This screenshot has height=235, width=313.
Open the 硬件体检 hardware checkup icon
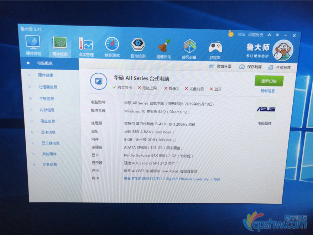coord(33,46)
